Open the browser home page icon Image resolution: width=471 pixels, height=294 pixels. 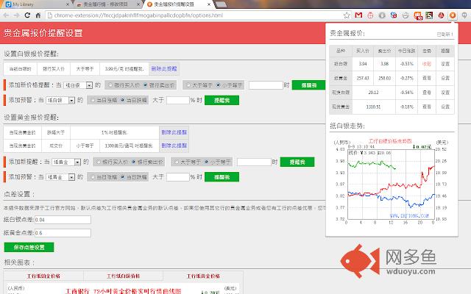pyautogui.click(x=38, y=15)
